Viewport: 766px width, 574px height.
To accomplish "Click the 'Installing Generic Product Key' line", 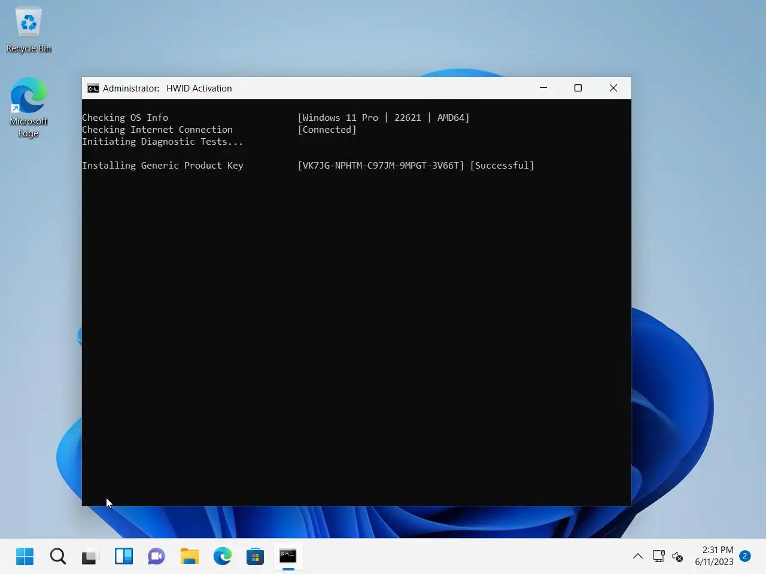I will point(163,166).
